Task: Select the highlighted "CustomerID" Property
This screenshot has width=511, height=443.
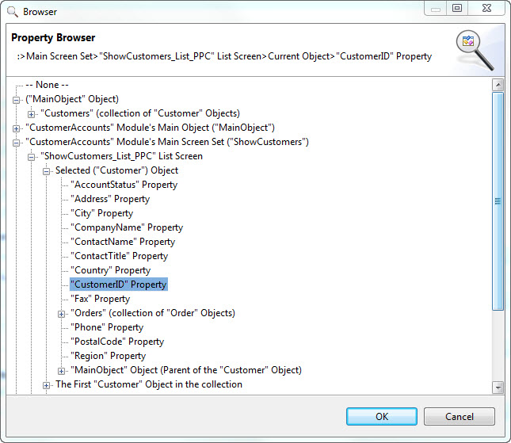Action: 118,285
